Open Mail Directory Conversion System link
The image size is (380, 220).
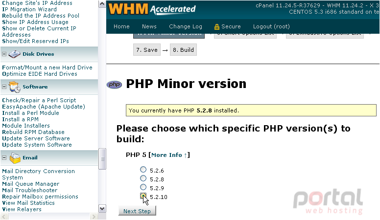click(x=38, y=174)
